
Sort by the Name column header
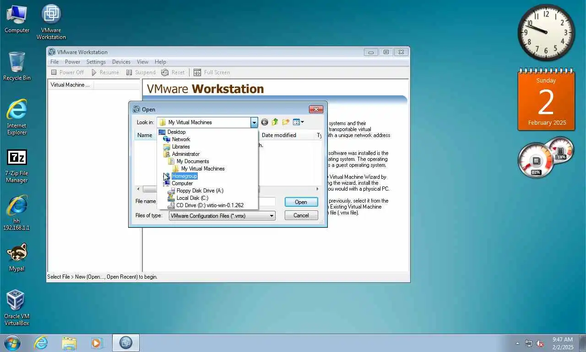tap(145, 135)
